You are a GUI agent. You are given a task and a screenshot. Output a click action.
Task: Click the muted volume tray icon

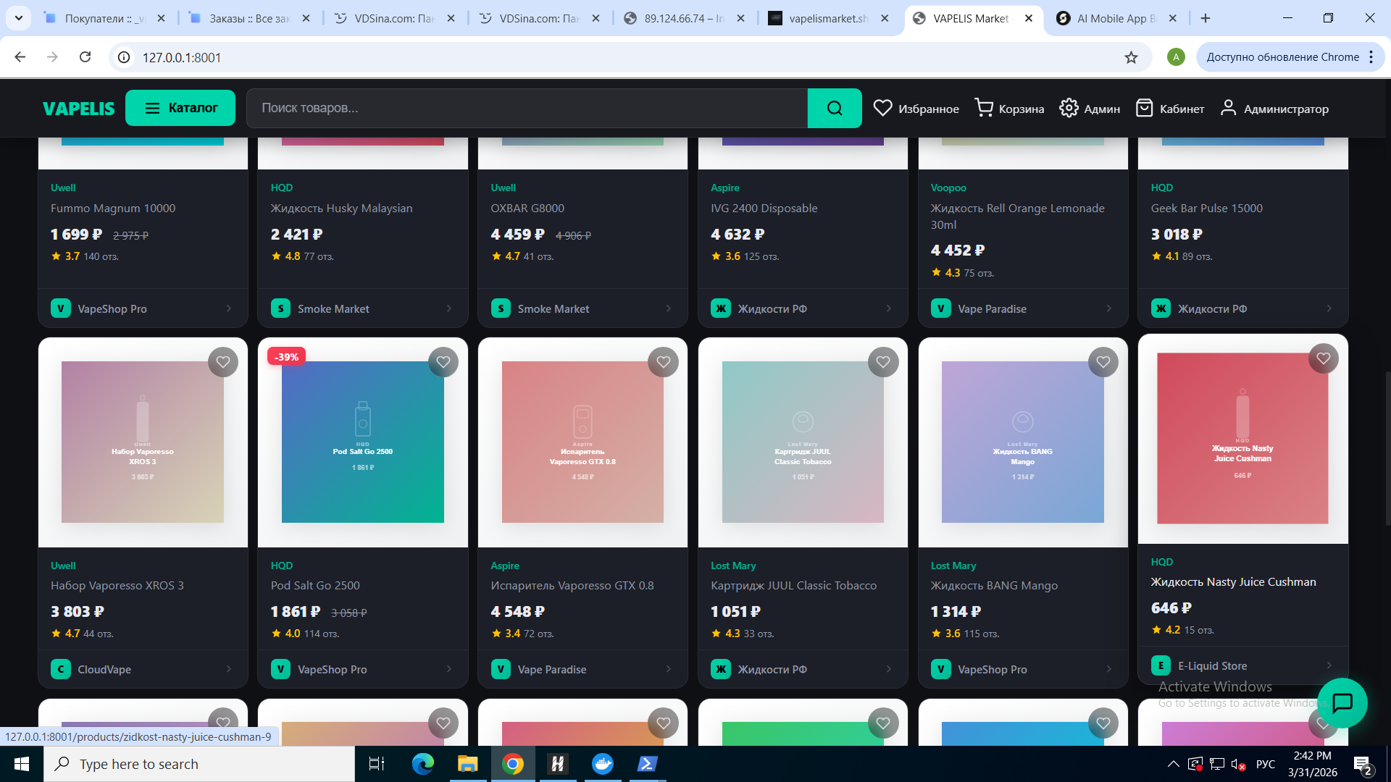click(1238, 765)
